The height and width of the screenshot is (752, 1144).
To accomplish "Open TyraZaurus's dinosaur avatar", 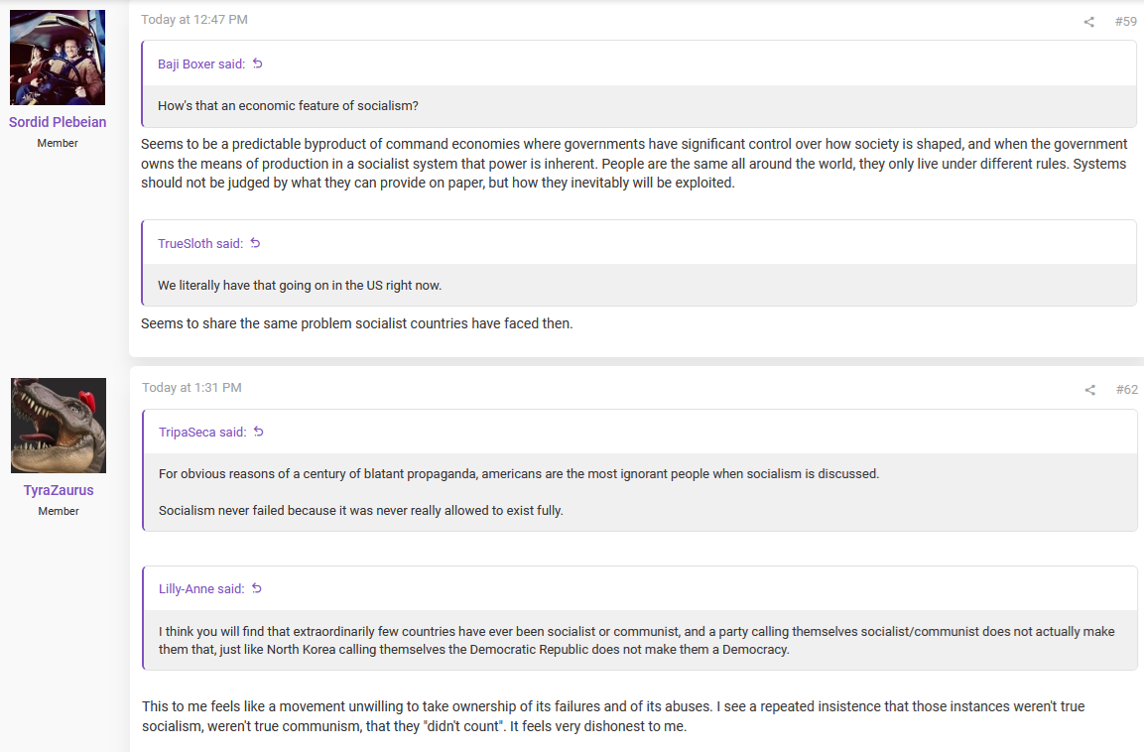I will [59, 426].
